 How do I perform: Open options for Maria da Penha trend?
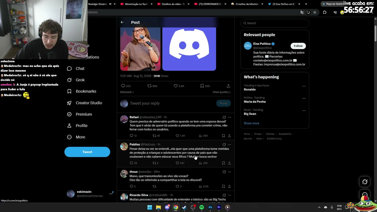coord(304,99)
